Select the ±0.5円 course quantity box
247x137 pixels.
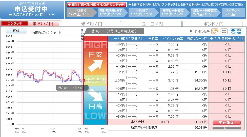[229, 80]
